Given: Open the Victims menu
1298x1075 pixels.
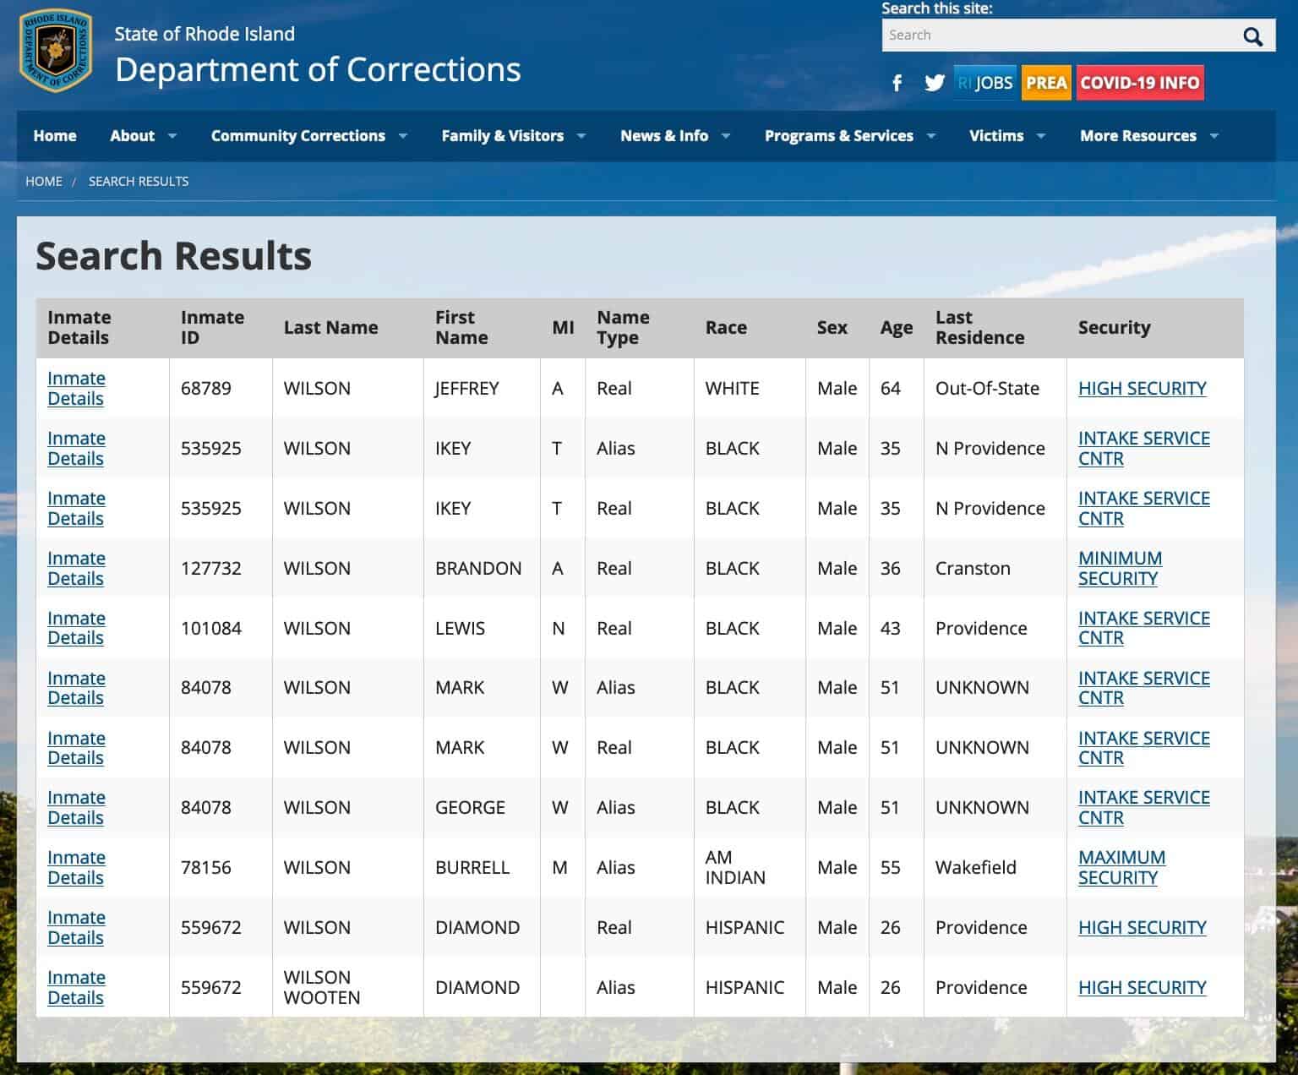Looking at the screenshot, I should click(x=1006, y=136).
